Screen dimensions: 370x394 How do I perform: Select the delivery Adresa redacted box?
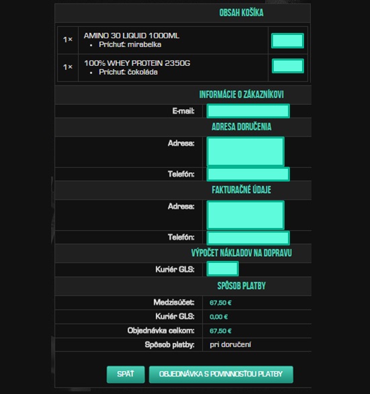tap(246, 151)
